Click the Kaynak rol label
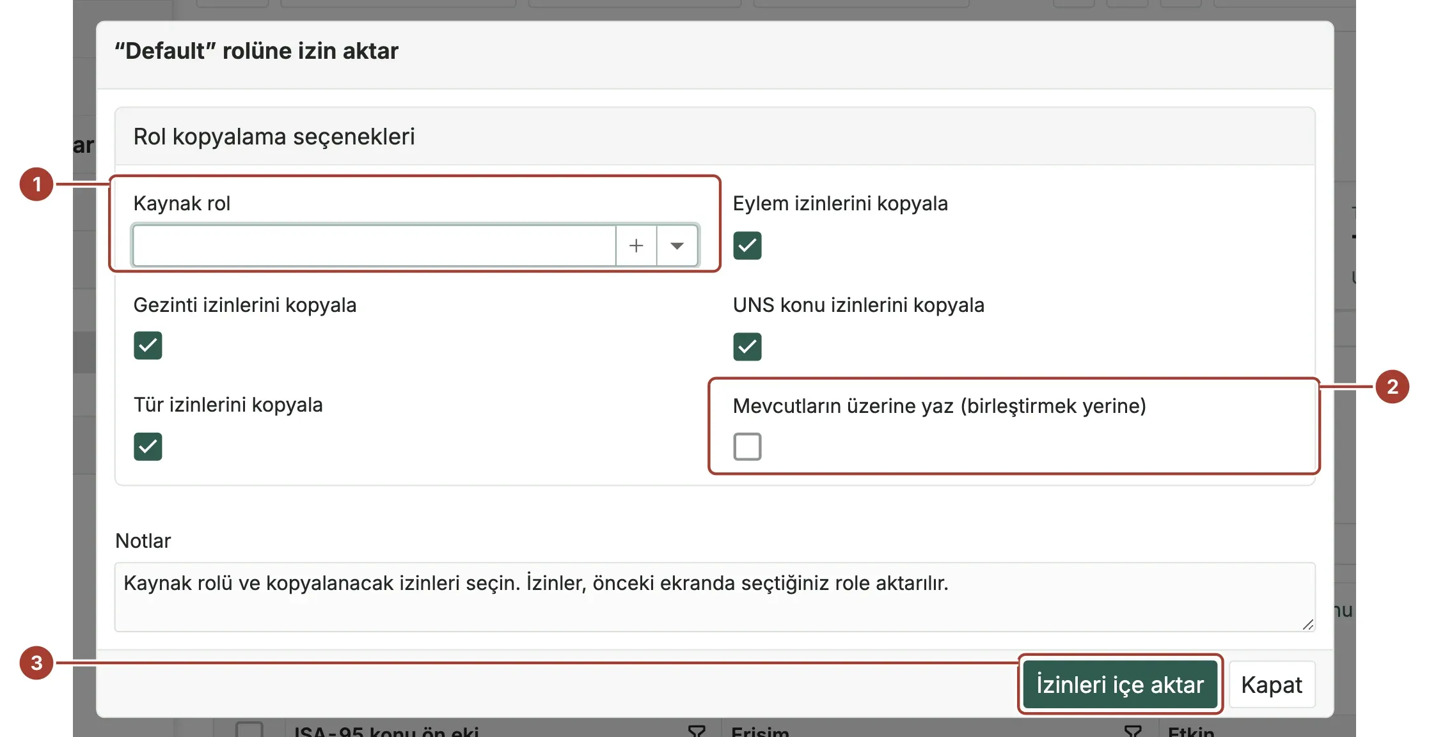Screen dimensions: 1429x737 point(182,203)
